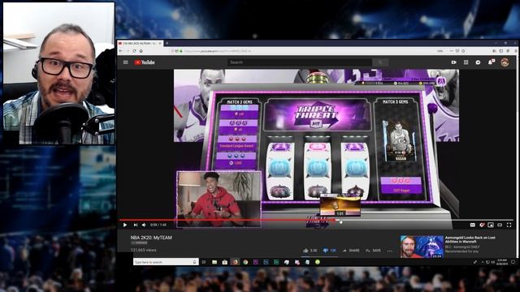520x292 pixels.
Task: Open YouTube messages chat bubble icon
Action: [478, 62]
